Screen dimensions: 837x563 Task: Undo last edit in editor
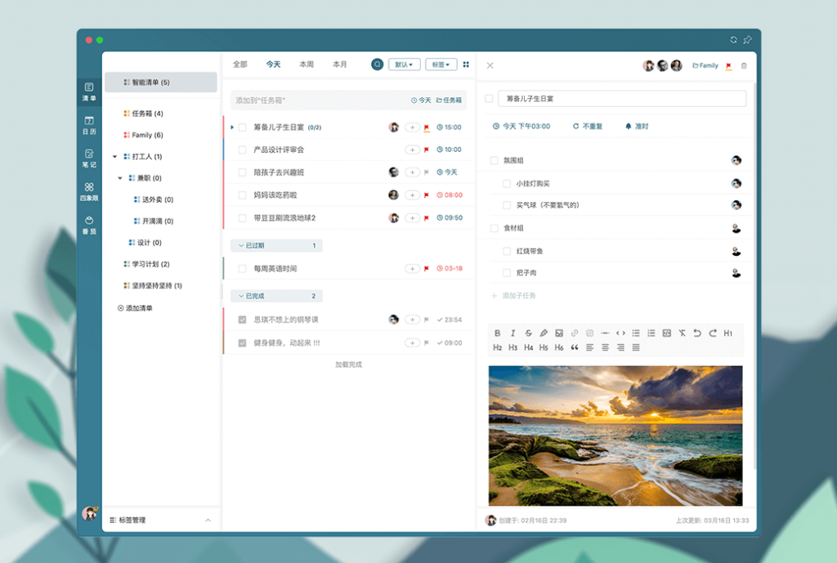click(697, 333)
